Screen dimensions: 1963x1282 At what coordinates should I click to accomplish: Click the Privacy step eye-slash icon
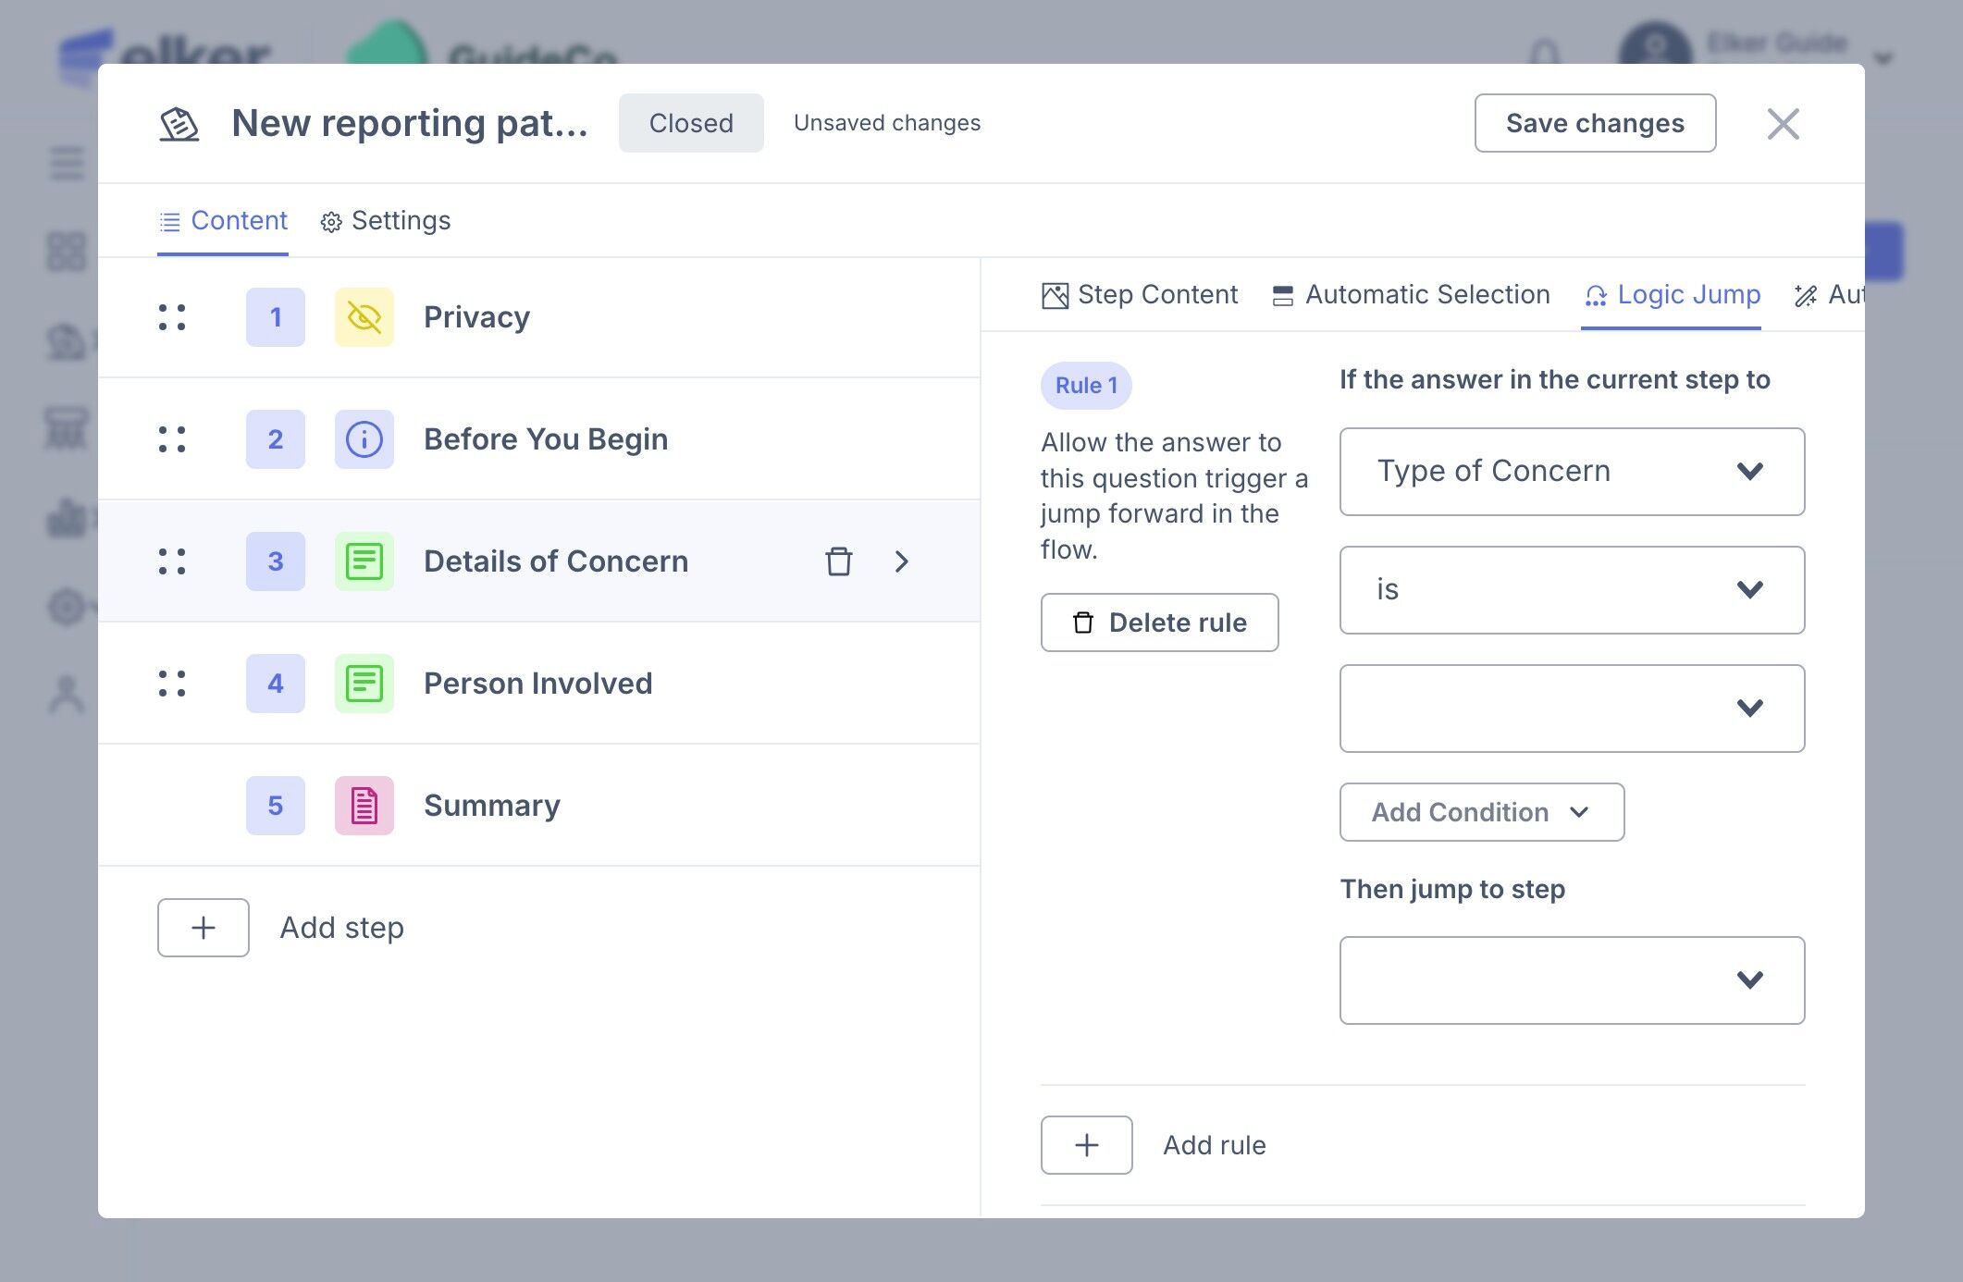click(x=364, y=317)
